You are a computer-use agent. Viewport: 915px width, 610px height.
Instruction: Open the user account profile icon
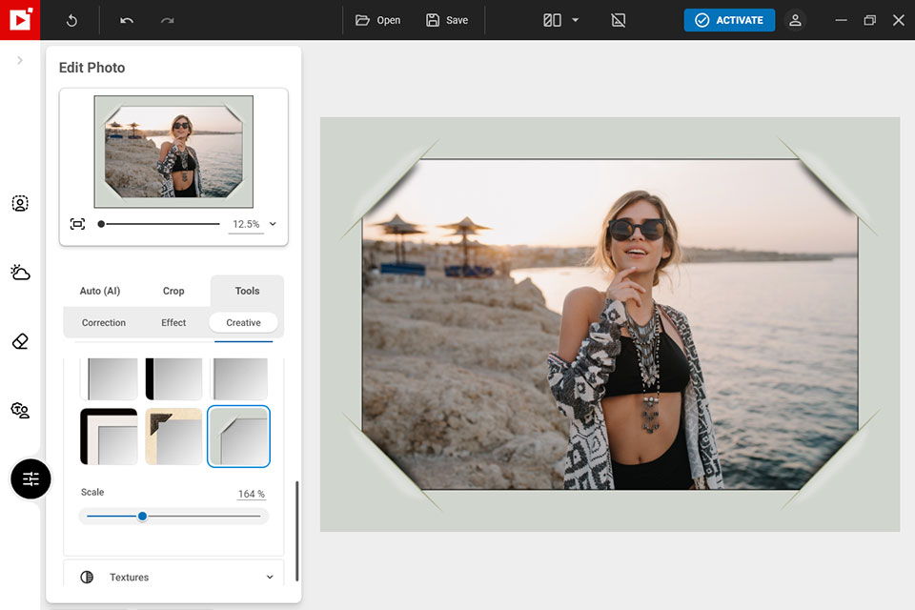795,20
